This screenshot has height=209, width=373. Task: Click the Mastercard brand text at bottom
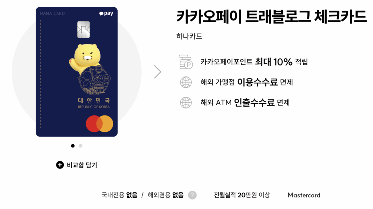tap(304, 195)
